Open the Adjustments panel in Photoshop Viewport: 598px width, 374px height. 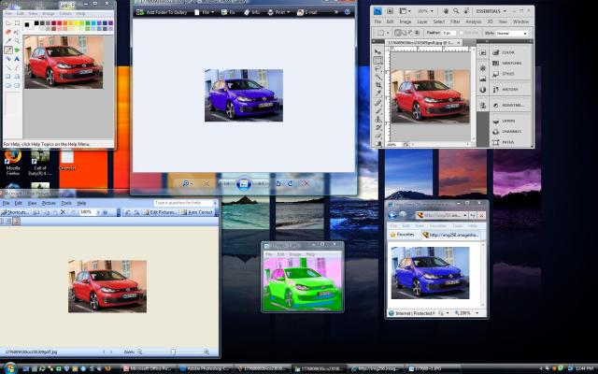click(x=508, y=105)
